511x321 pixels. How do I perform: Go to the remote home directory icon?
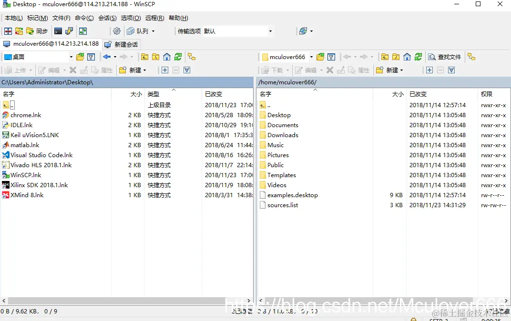click(x=407, y=57)
